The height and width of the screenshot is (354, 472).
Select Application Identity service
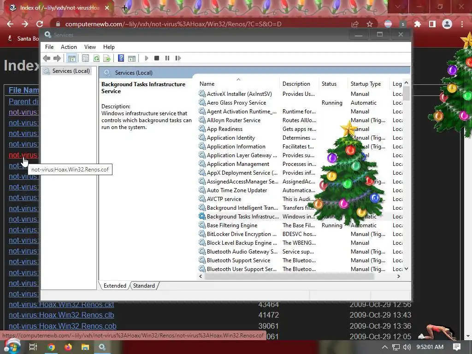coord(231,137)
